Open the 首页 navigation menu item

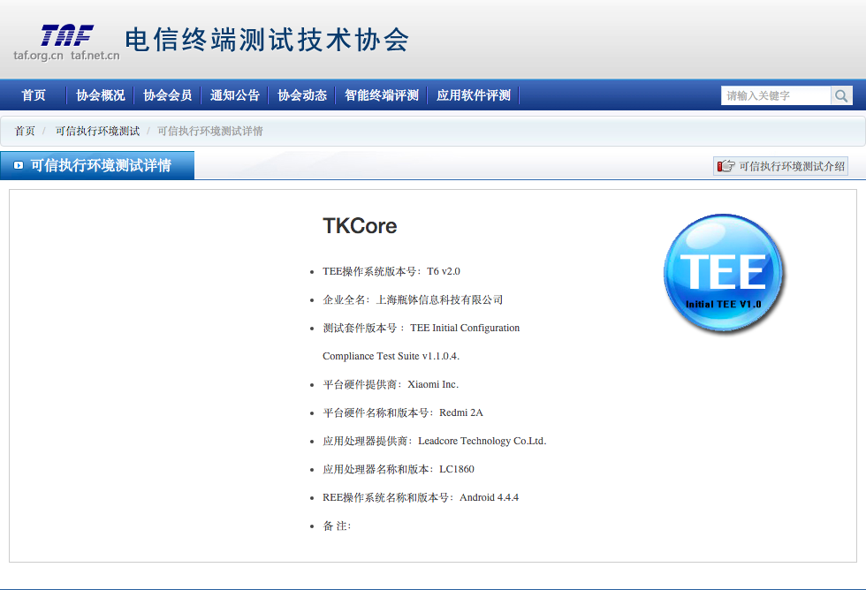click(34, 95)
